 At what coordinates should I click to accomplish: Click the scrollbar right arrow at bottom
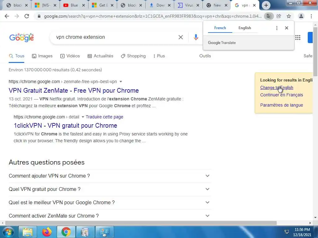coord(310,223)
